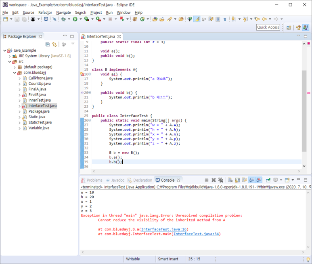This screenshot has height=264, width=312.
Task: Click the Skip All Breakpoints icon
Action: tap(54, 19)
